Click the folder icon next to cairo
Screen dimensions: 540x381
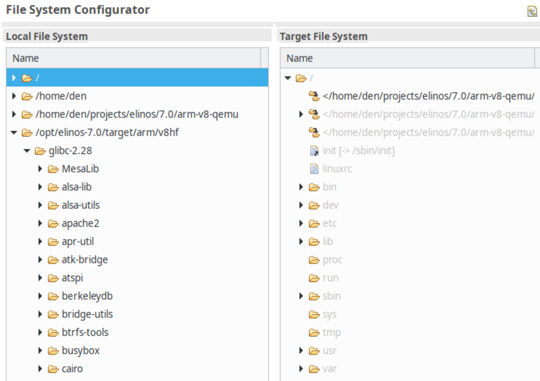[x=53, y=368]
